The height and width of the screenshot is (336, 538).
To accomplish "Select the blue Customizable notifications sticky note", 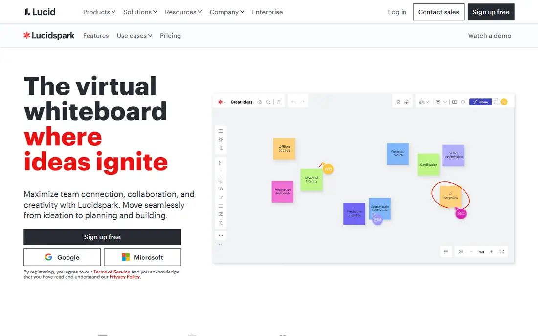I will [x=380, y=208].
